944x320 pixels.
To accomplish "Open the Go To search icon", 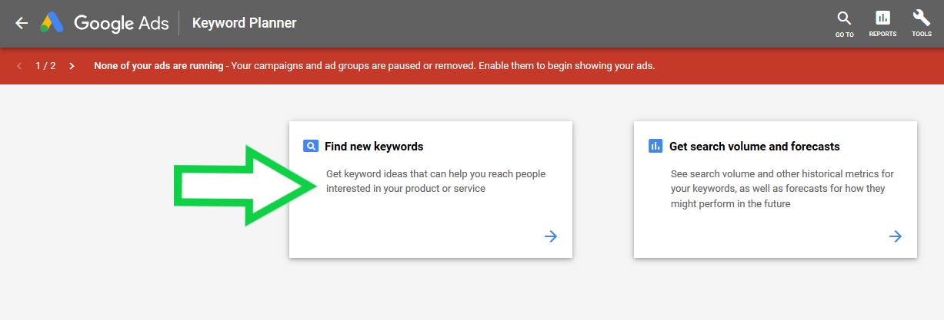I will coord(844,18).
